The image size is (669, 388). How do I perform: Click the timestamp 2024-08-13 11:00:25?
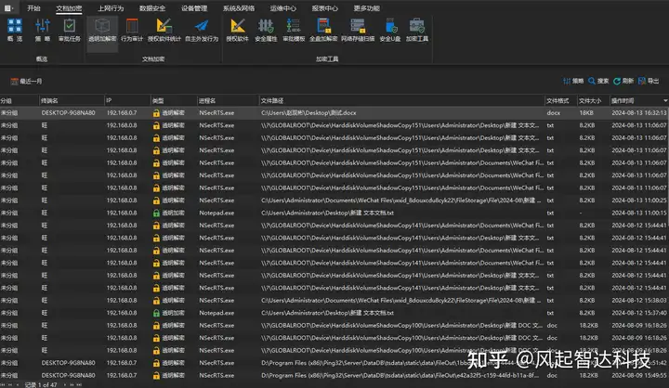(638, 200)
